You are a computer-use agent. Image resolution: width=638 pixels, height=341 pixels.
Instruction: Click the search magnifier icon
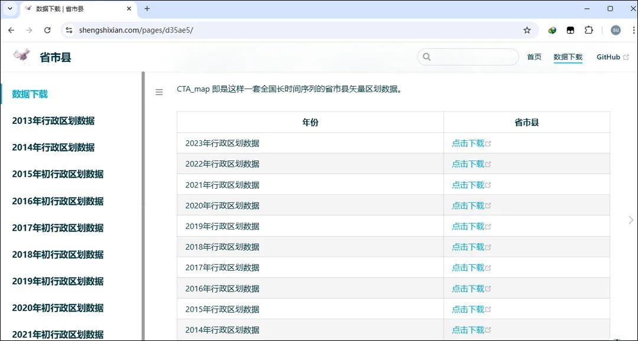pos(427,57)
